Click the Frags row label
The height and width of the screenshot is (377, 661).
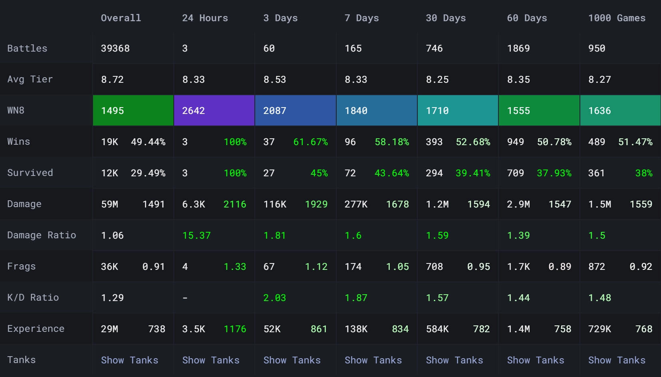coord(22,266)
